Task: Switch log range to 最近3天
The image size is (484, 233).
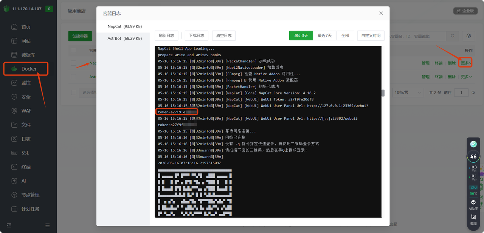Action: click(301, 35)
